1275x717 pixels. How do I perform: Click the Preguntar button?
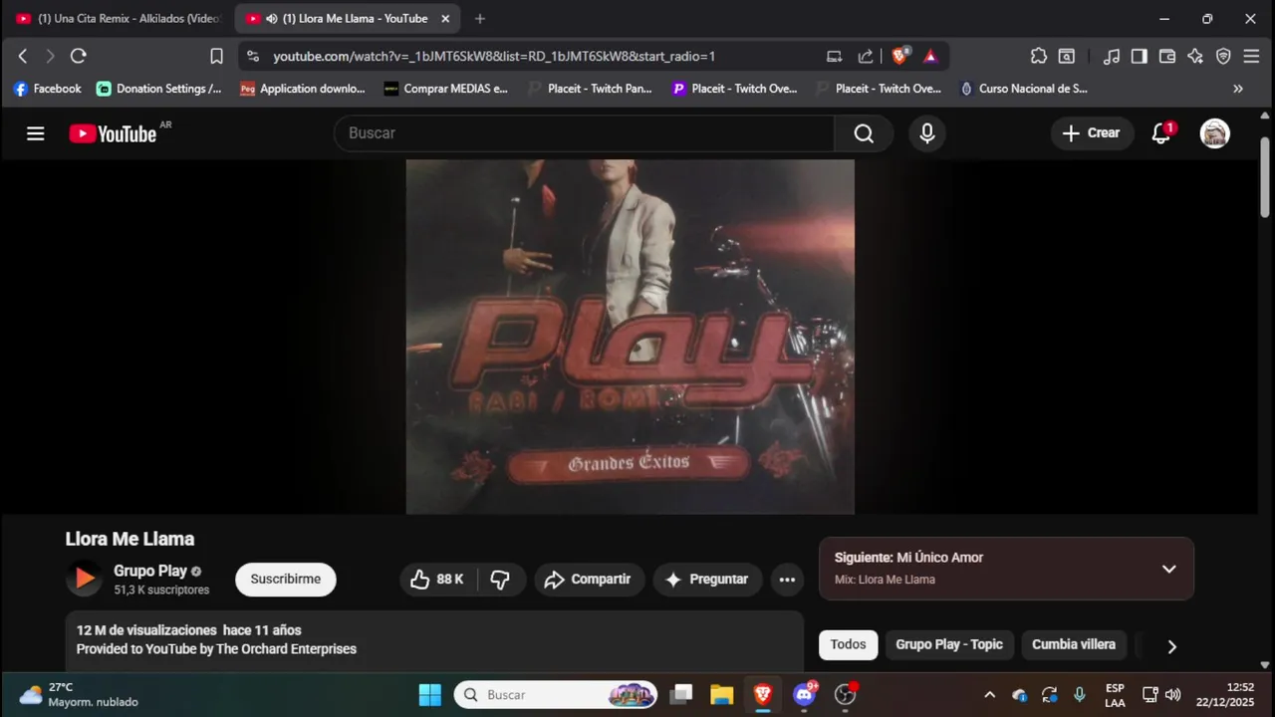click(707, 580)
